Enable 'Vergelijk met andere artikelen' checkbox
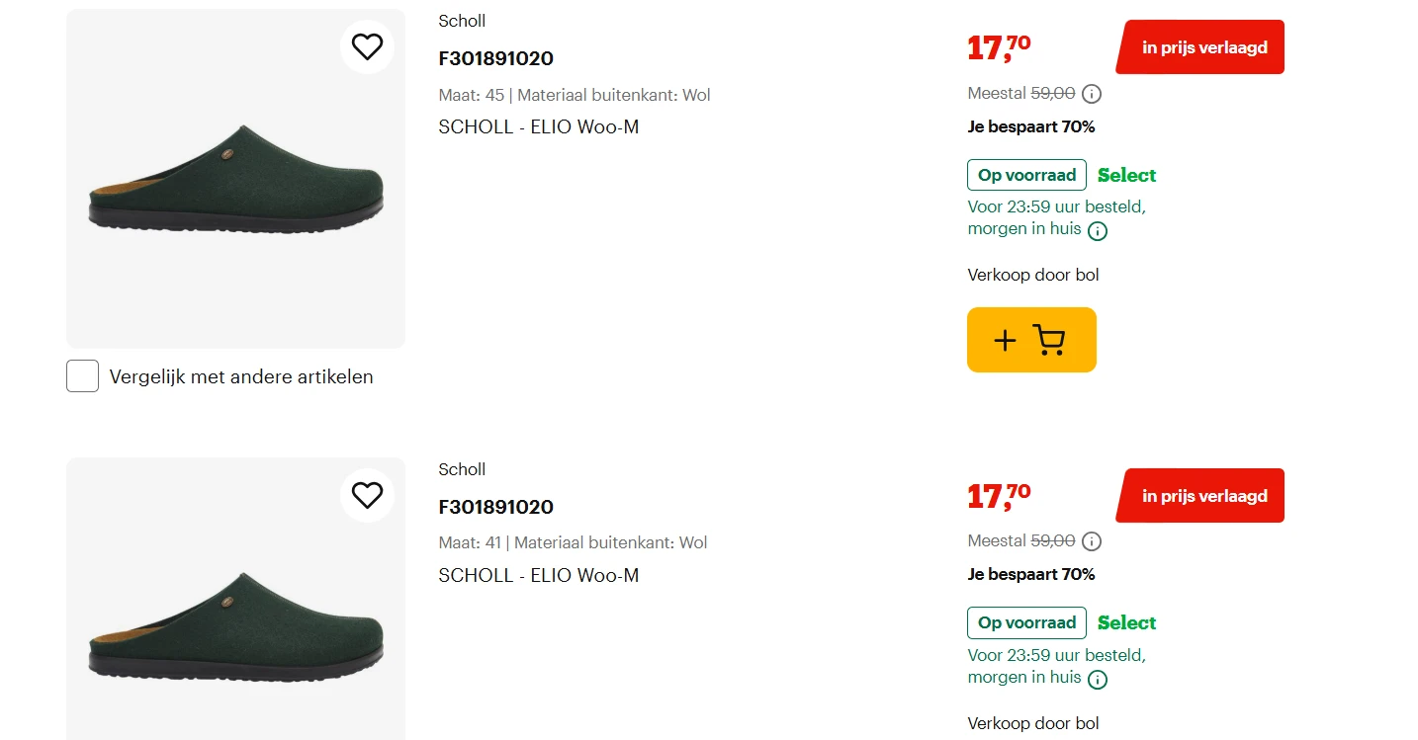Viewport: 1418px width, 740px height. pyautogui.click(x=83, y=376)
